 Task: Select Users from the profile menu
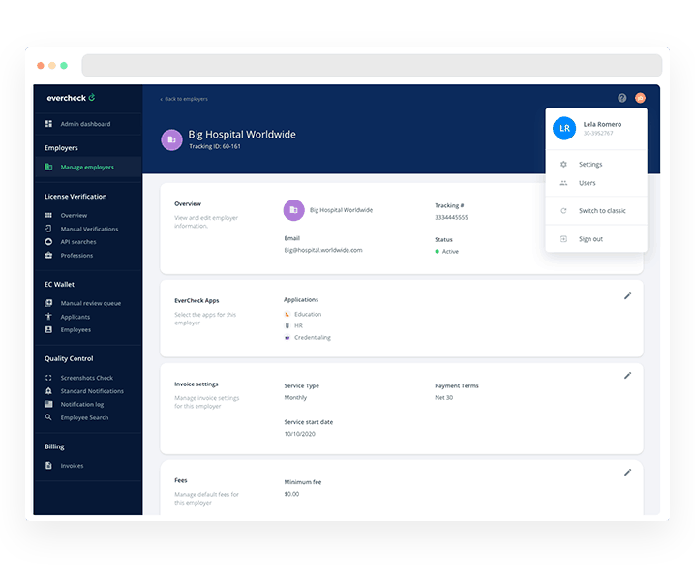(587, 183)
